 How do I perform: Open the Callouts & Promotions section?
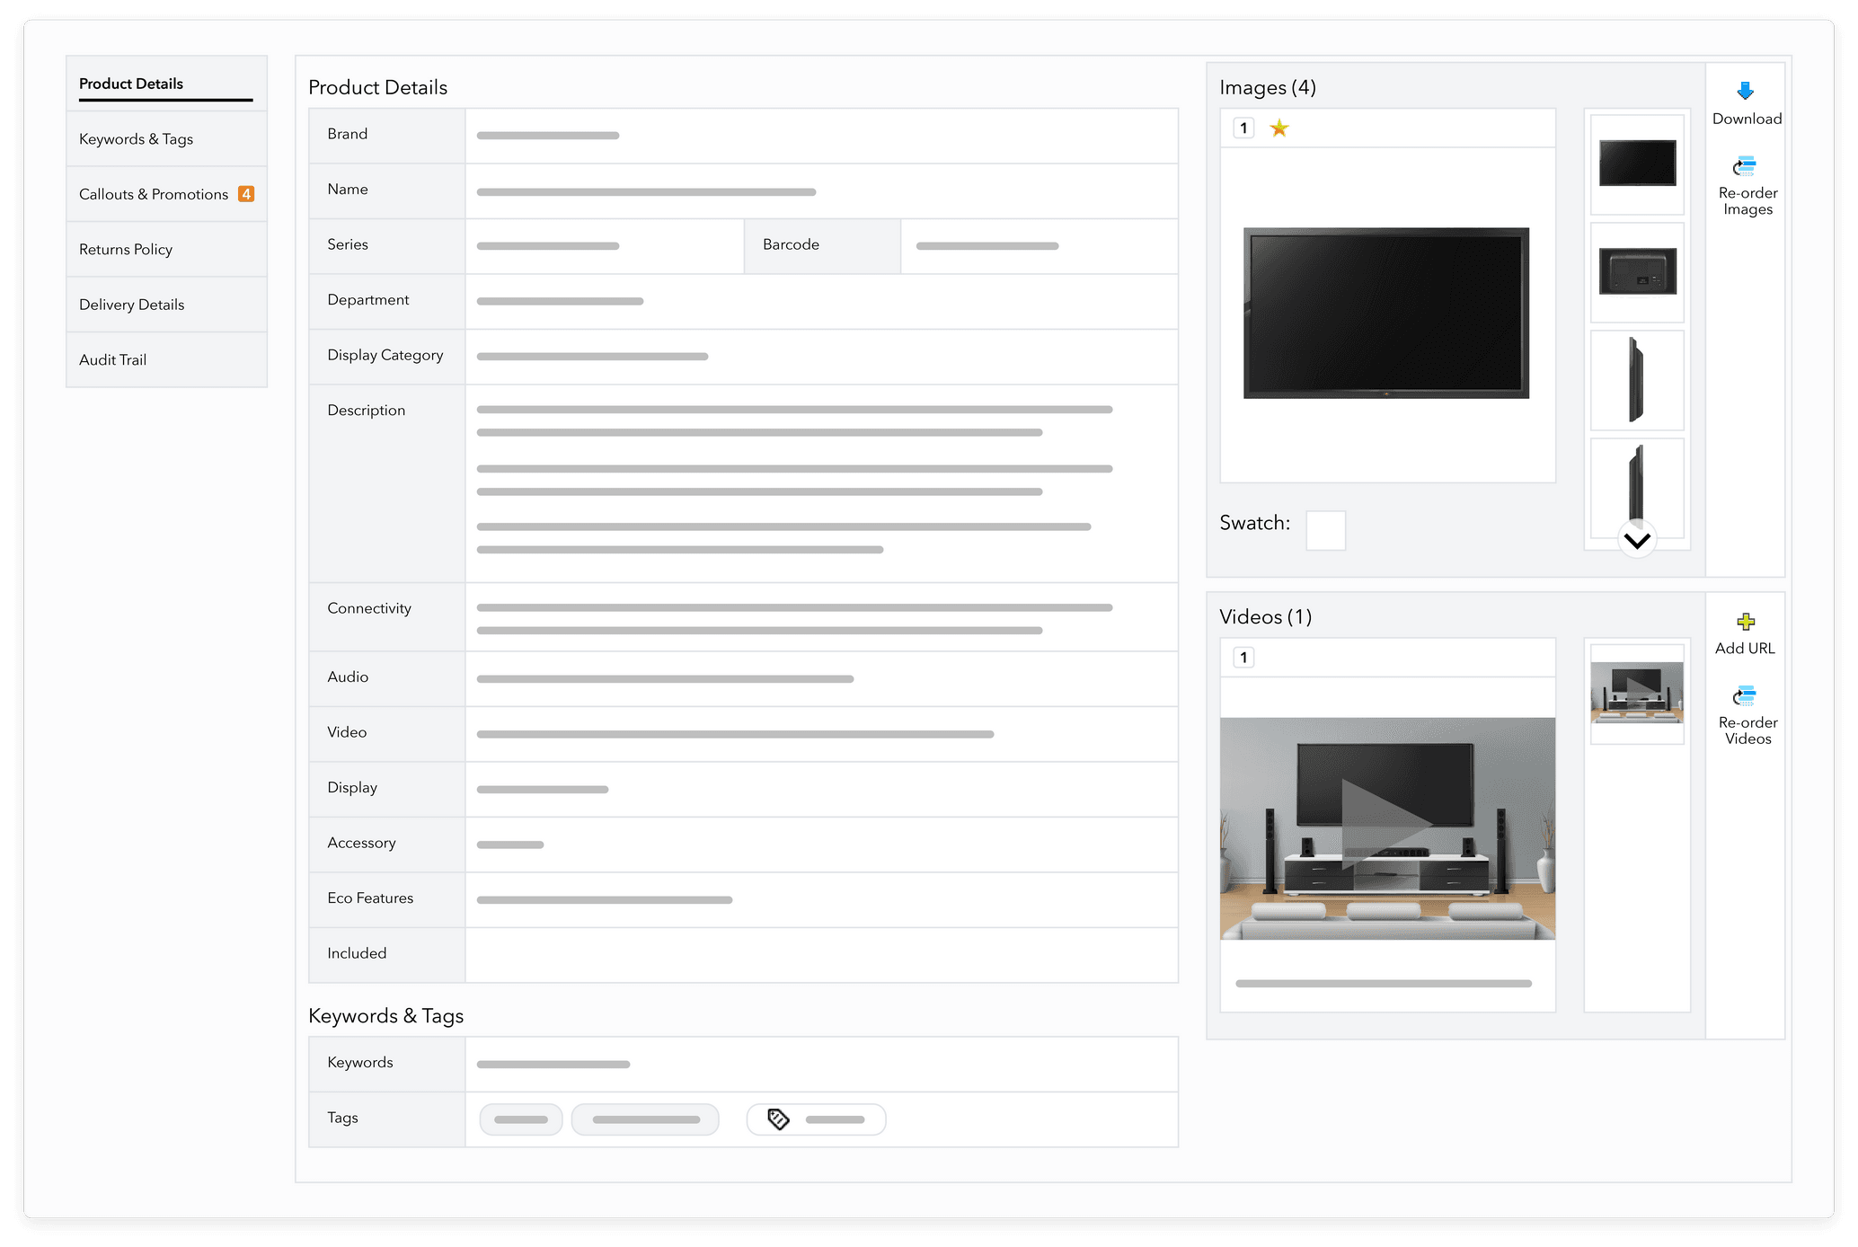click(x=153, y=193)
